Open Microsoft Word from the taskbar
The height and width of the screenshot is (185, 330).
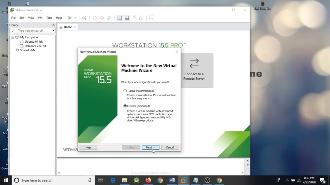click(172, 180)
